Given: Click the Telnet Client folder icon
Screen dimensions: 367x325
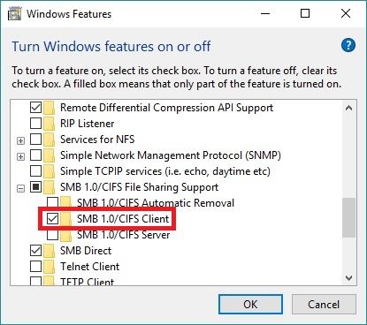Looking at the screenshot, I should coord(50,267).
